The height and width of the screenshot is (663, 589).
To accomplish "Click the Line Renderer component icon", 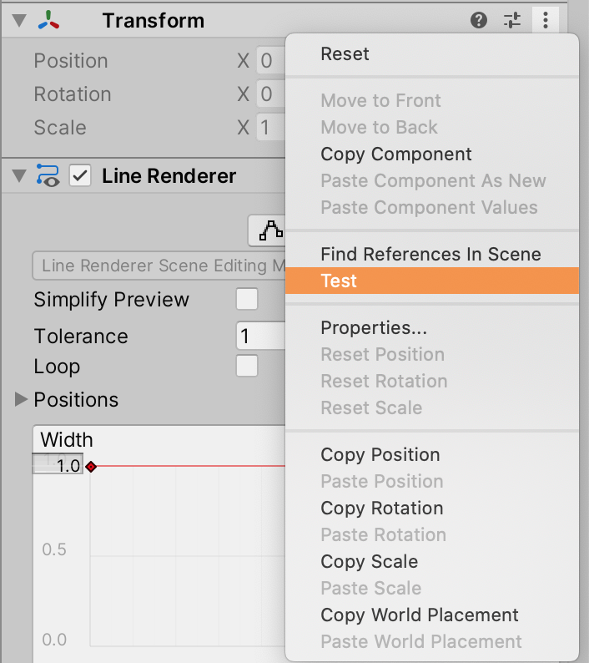I will coord(48,175).
